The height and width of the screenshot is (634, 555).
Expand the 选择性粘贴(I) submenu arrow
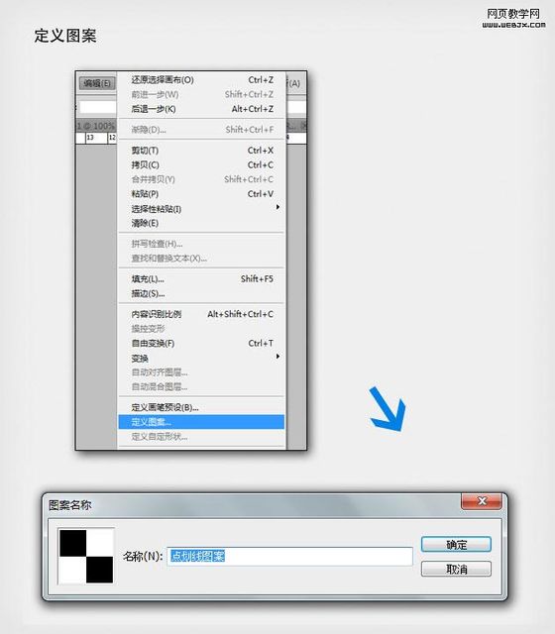[277, 207]
